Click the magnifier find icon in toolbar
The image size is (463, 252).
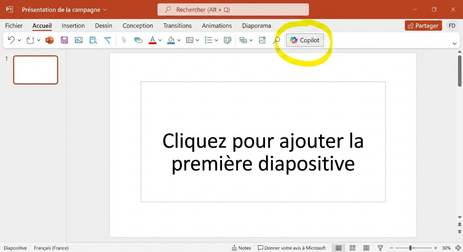point(277,40)
